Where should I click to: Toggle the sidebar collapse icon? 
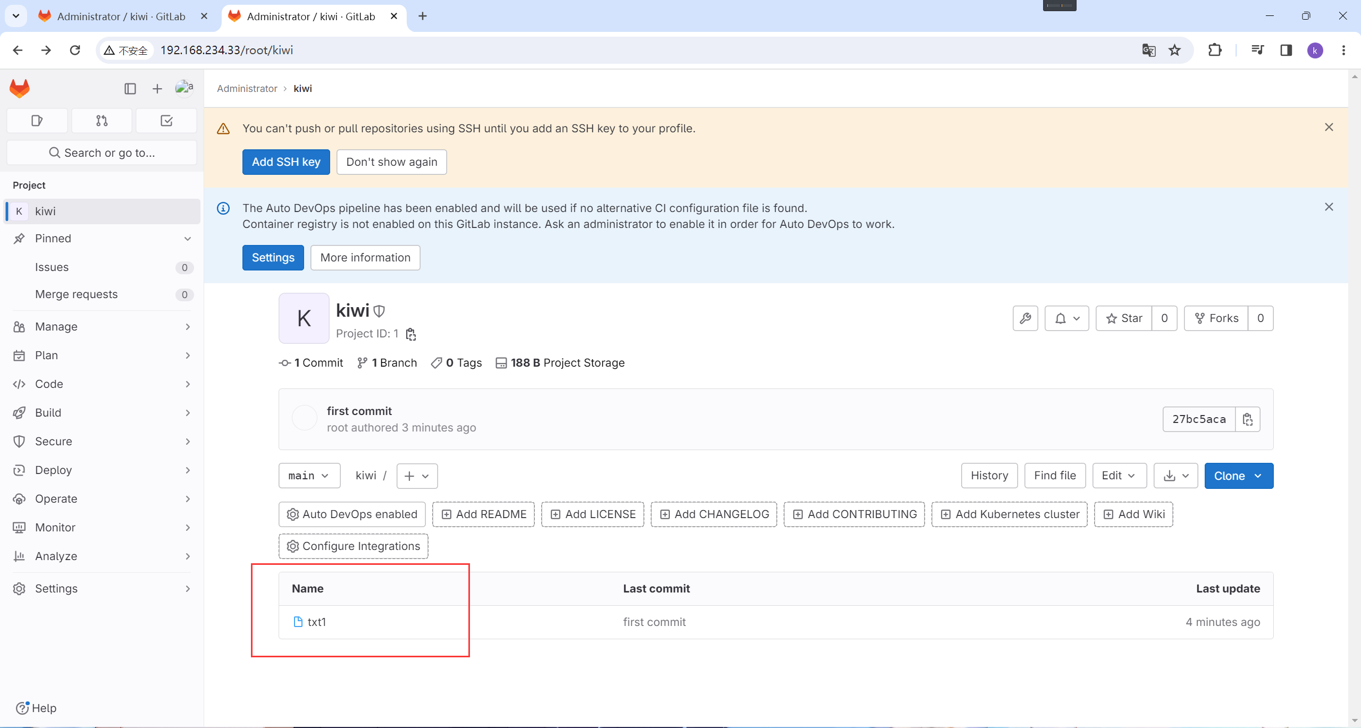click(130, 89)
